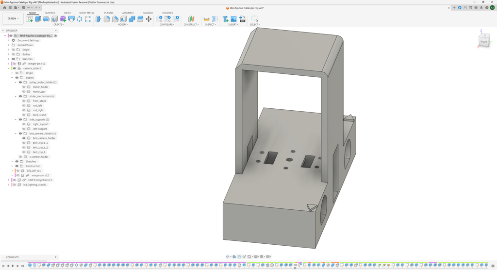This screenshot has height=270, width=497.
Task: Open a new design tab with plus
Action: tap(454, 8)
